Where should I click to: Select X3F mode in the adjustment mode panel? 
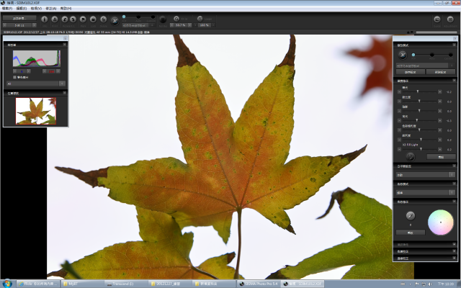[x=413, y=55]
